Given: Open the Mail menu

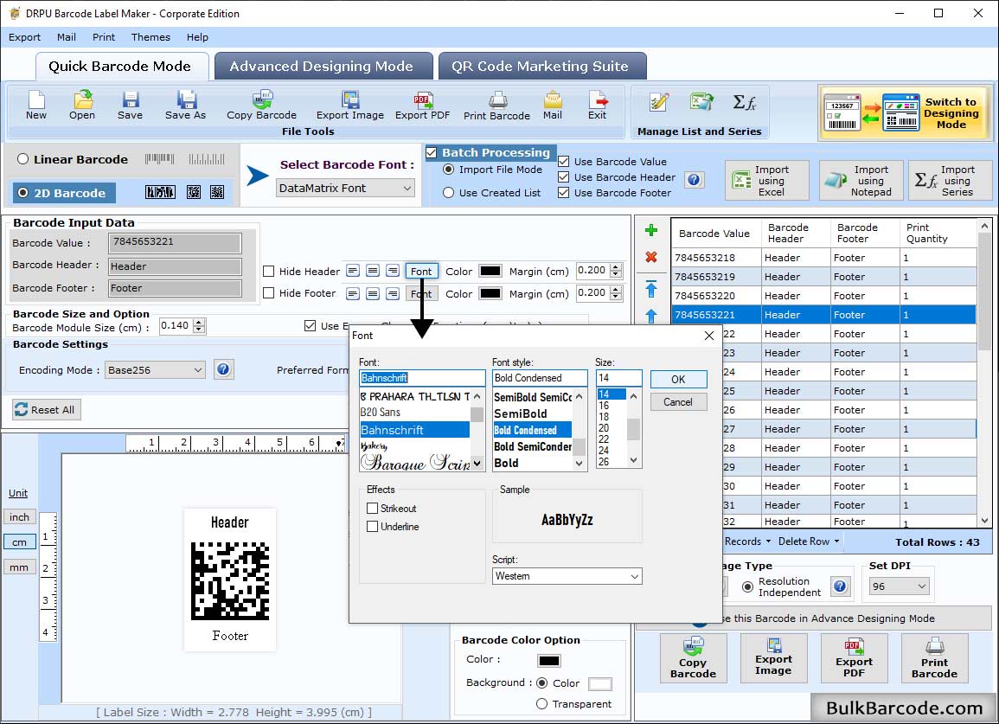Looking at the screenshot, I should tap(67, 37).
